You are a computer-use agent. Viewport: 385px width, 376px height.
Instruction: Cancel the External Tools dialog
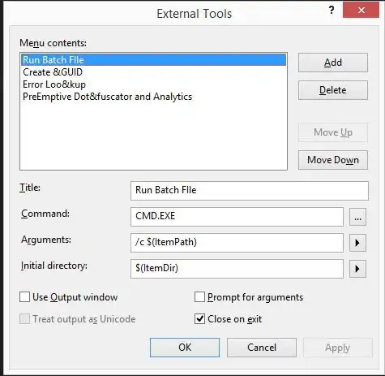262,348
